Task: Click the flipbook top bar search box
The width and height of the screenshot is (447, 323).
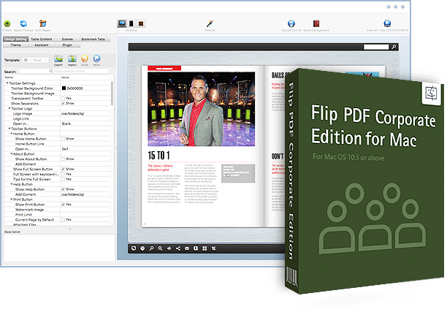Action: pyautogui.click(x=376, y=47)
